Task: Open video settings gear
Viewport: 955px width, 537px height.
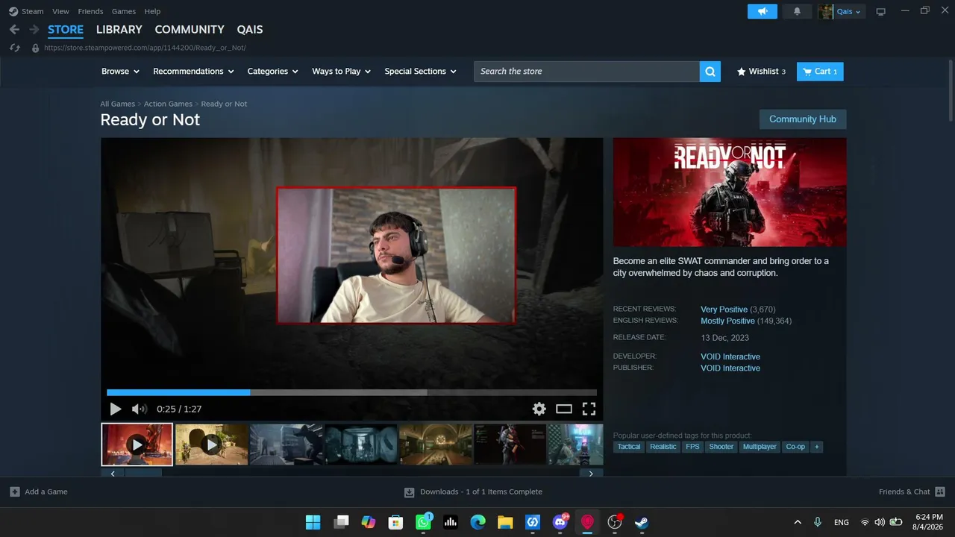Action: click(x=539, y=409)
